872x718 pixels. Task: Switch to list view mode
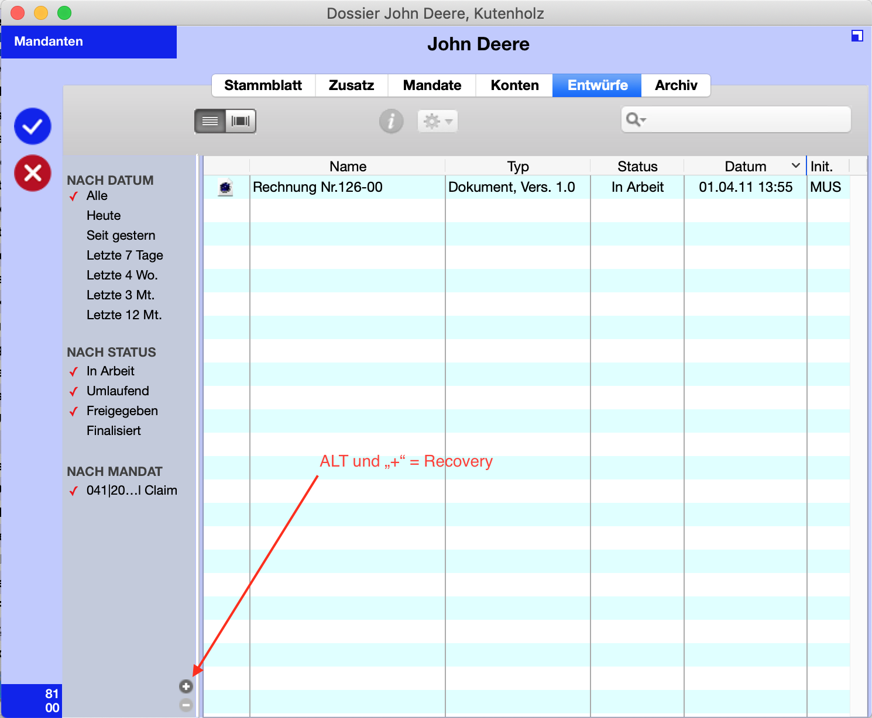pyautogui.click(x=210, y=121)
